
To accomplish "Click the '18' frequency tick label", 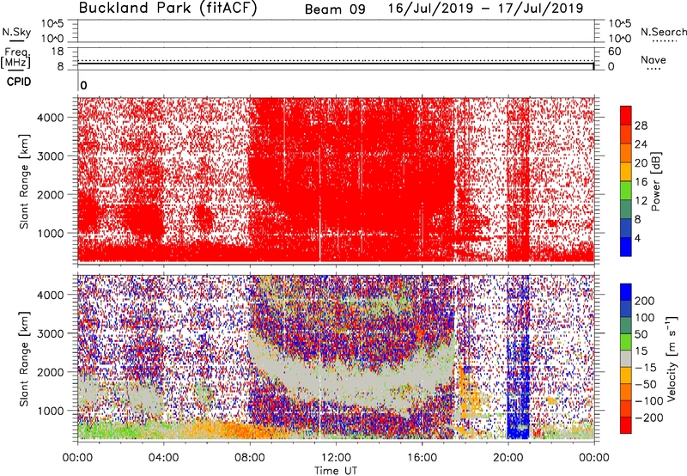I will coord(58,52).
